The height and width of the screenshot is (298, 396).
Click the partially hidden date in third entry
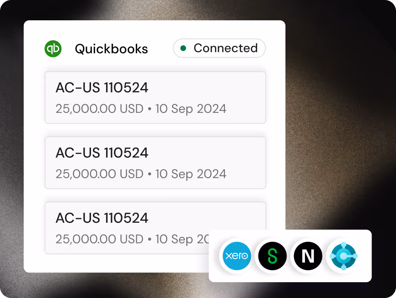[x=182, y=239]
